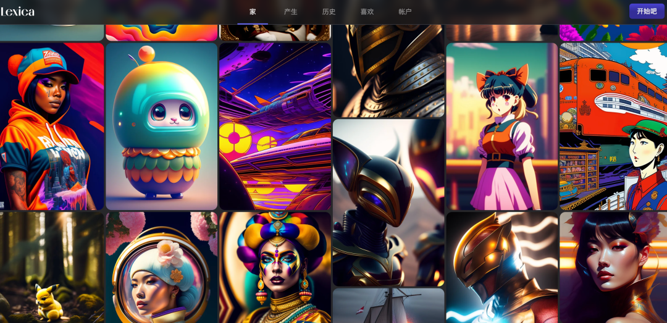
Task: View the dark-haired woman portrait with red flowers
Action: [x=613, y=267]
